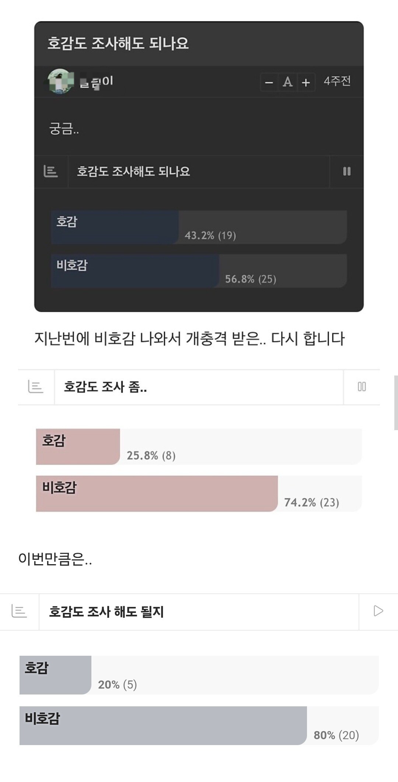
Task: Decrease font size with the minus button
Action: tap(269, 82)
